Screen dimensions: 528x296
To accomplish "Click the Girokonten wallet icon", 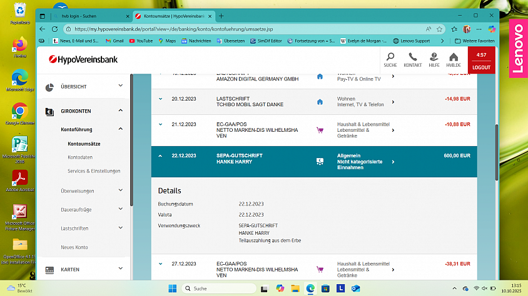I will pyautogui.click(x=49, y=112).
